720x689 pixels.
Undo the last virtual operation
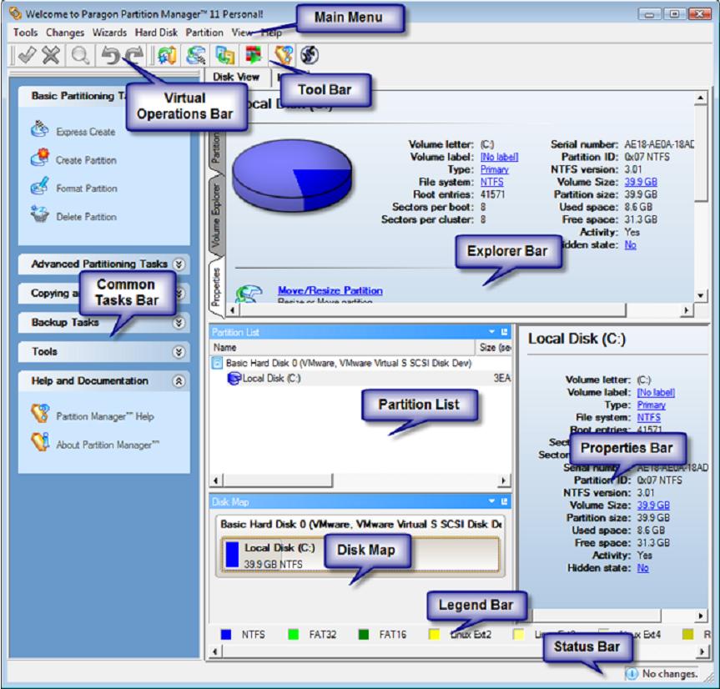click(110, 56)
